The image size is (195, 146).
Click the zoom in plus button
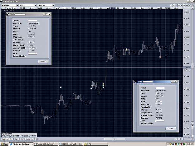click(189, 139)
